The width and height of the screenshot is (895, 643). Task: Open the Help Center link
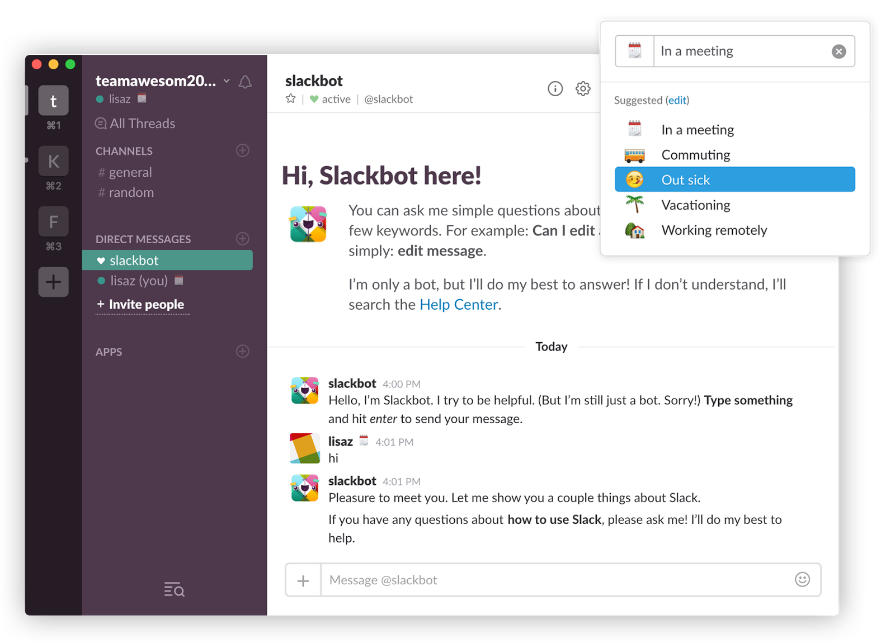pos(459,304)
